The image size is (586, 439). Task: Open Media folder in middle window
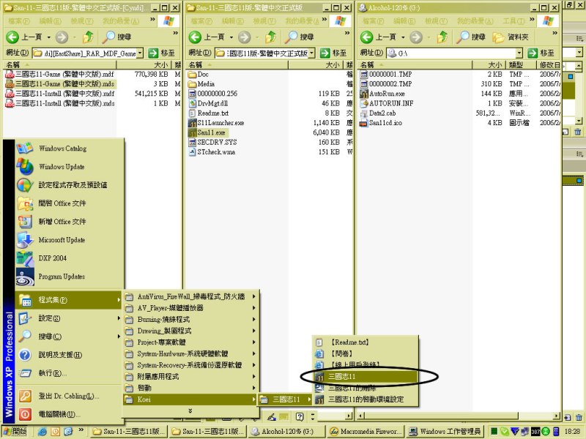coord(201,84)
